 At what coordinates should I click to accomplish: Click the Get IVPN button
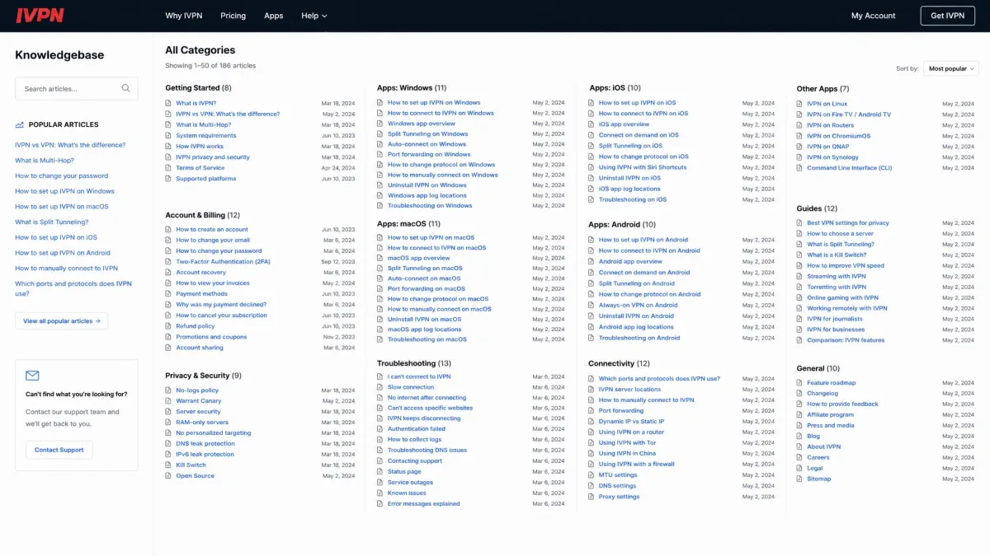coord(947,16)
